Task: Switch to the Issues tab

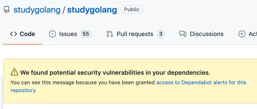Action: pyautogui.click(x=70, y=34)
